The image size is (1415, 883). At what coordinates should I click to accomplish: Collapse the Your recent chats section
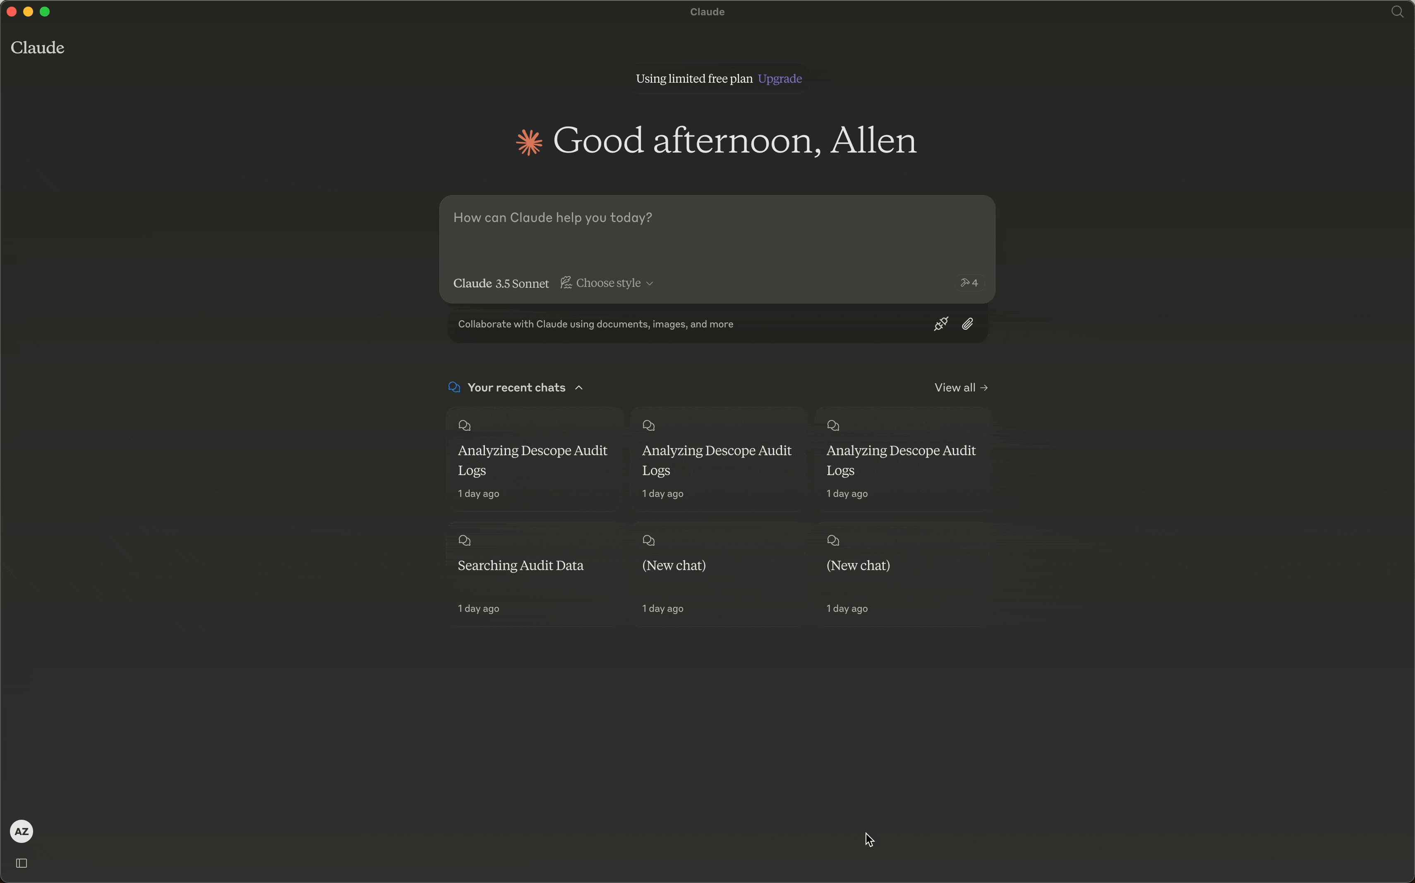pos(579,388)
